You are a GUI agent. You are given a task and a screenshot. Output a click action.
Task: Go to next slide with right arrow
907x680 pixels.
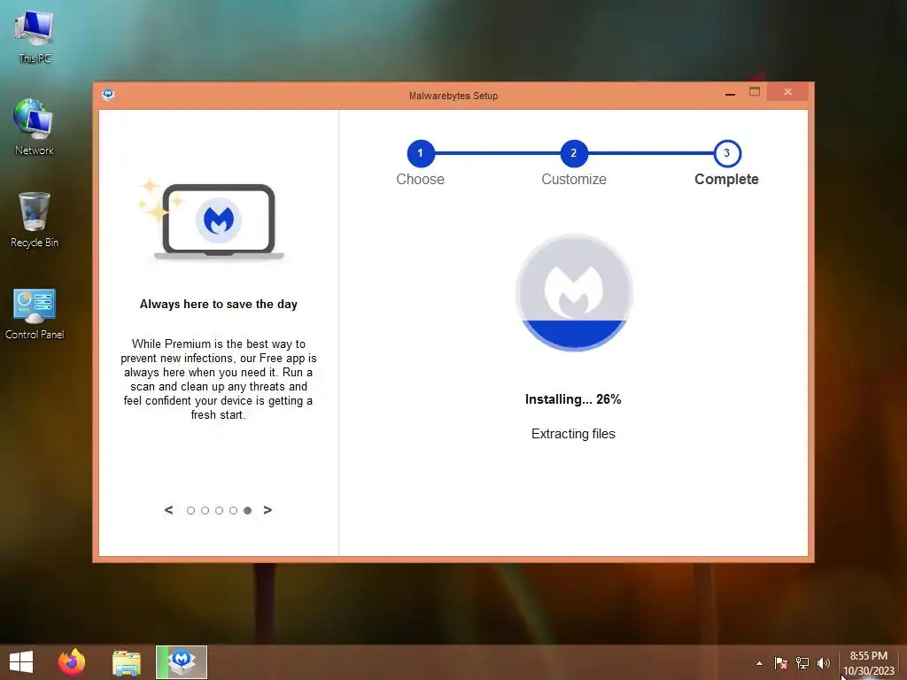pos(267,510)
